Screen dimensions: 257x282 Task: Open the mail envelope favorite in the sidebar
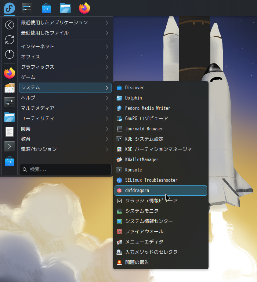coord(10,88)
